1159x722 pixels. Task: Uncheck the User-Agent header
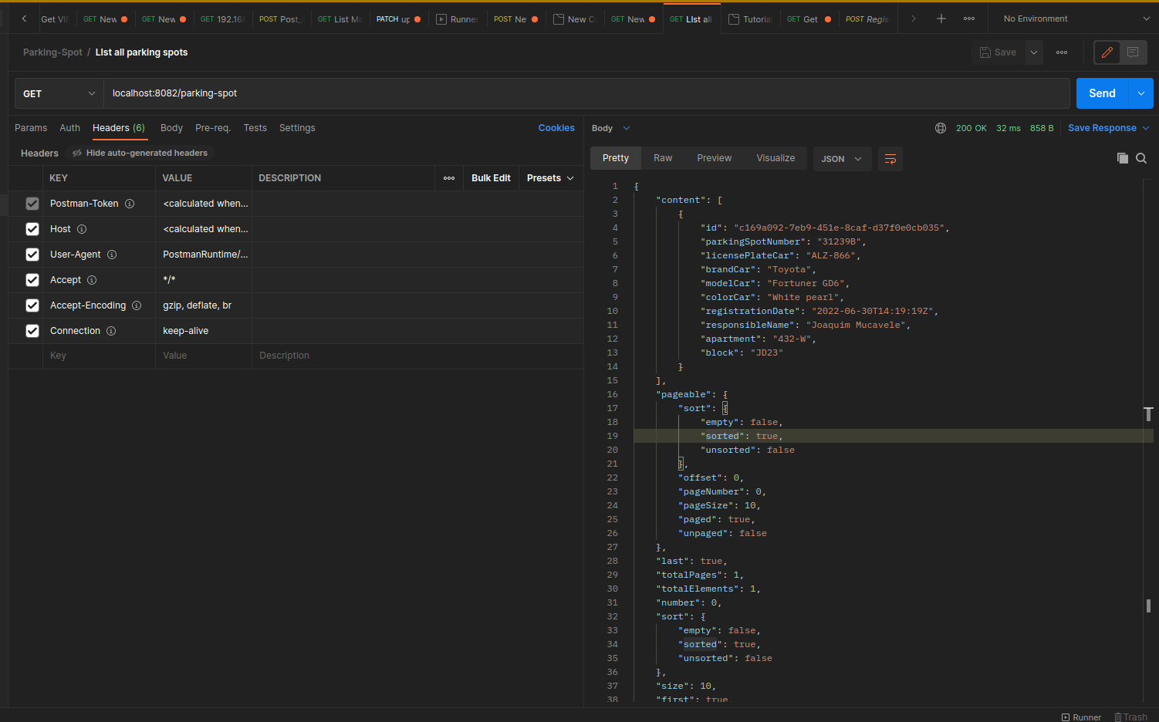point(32,255)
